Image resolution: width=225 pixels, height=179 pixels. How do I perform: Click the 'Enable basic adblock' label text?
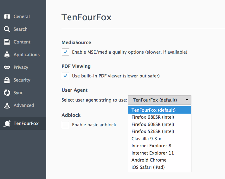(94, 125)
